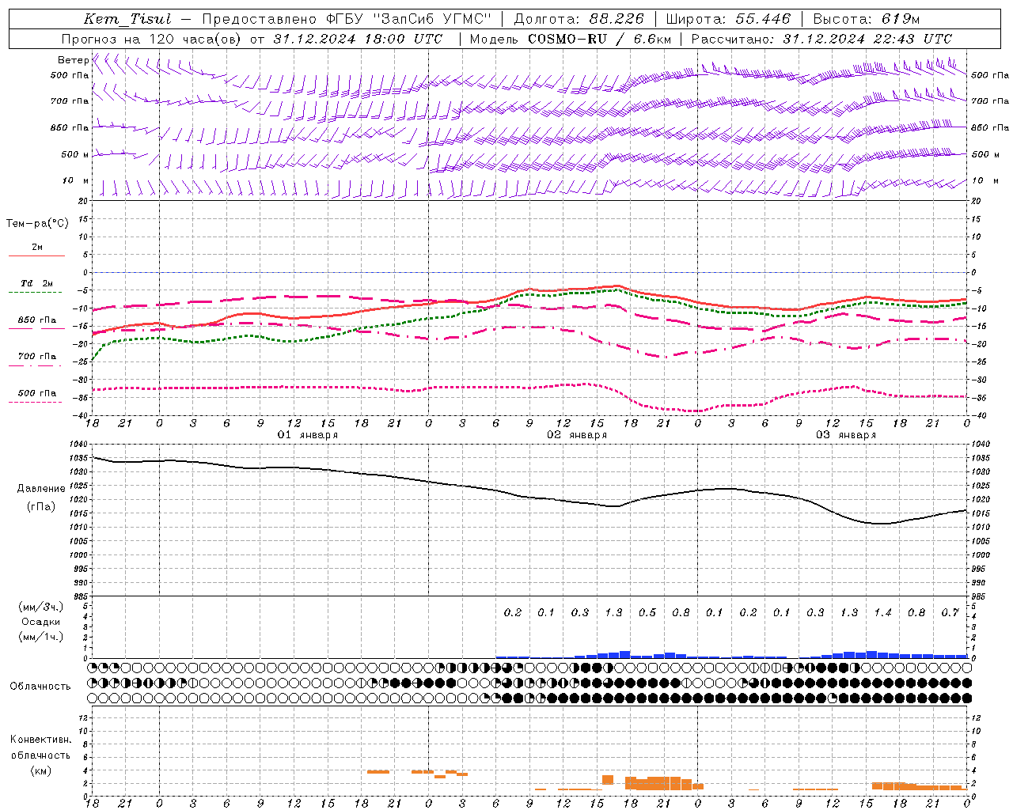
Task: Click the 01 января date label
Action: coord(307,435)
